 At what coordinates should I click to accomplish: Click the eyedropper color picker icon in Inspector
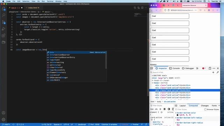pos(217,72)
